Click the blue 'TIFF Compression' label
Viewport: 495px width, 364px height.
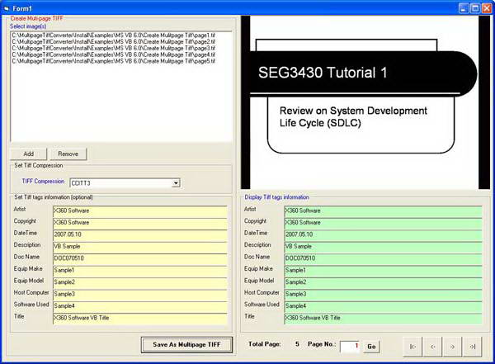tap(43, 182)
